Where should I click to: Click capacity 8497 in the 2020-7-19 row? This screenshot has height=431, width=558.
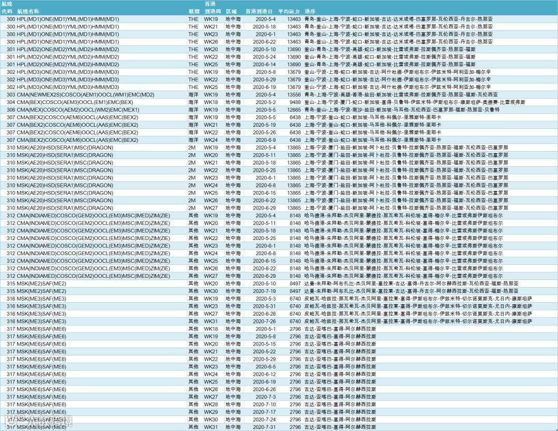coord(295,291)
